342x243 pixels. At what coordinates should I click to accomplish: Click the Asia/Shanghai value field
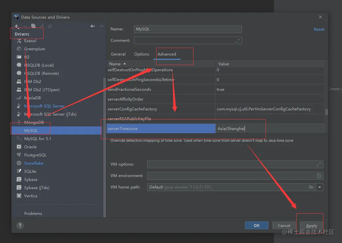click(270, 129)
